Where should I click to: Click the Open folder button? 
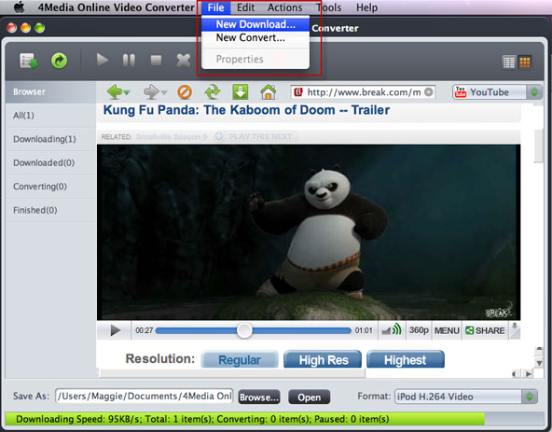[x=309, y=397]
